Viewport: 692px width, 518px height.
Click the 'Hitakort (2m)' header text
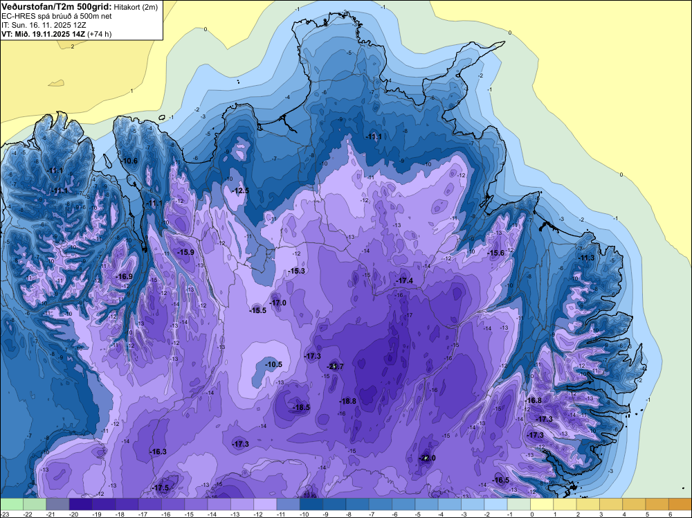click(135, 7)
